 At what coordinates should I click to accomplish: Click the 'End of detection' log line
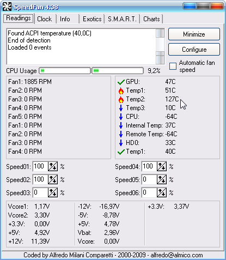[x=29, y=40]
